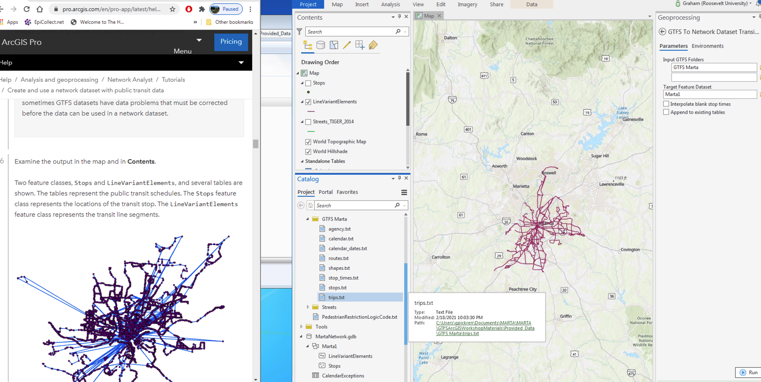Collapse the Standalone Tables group

pos(302,162)
